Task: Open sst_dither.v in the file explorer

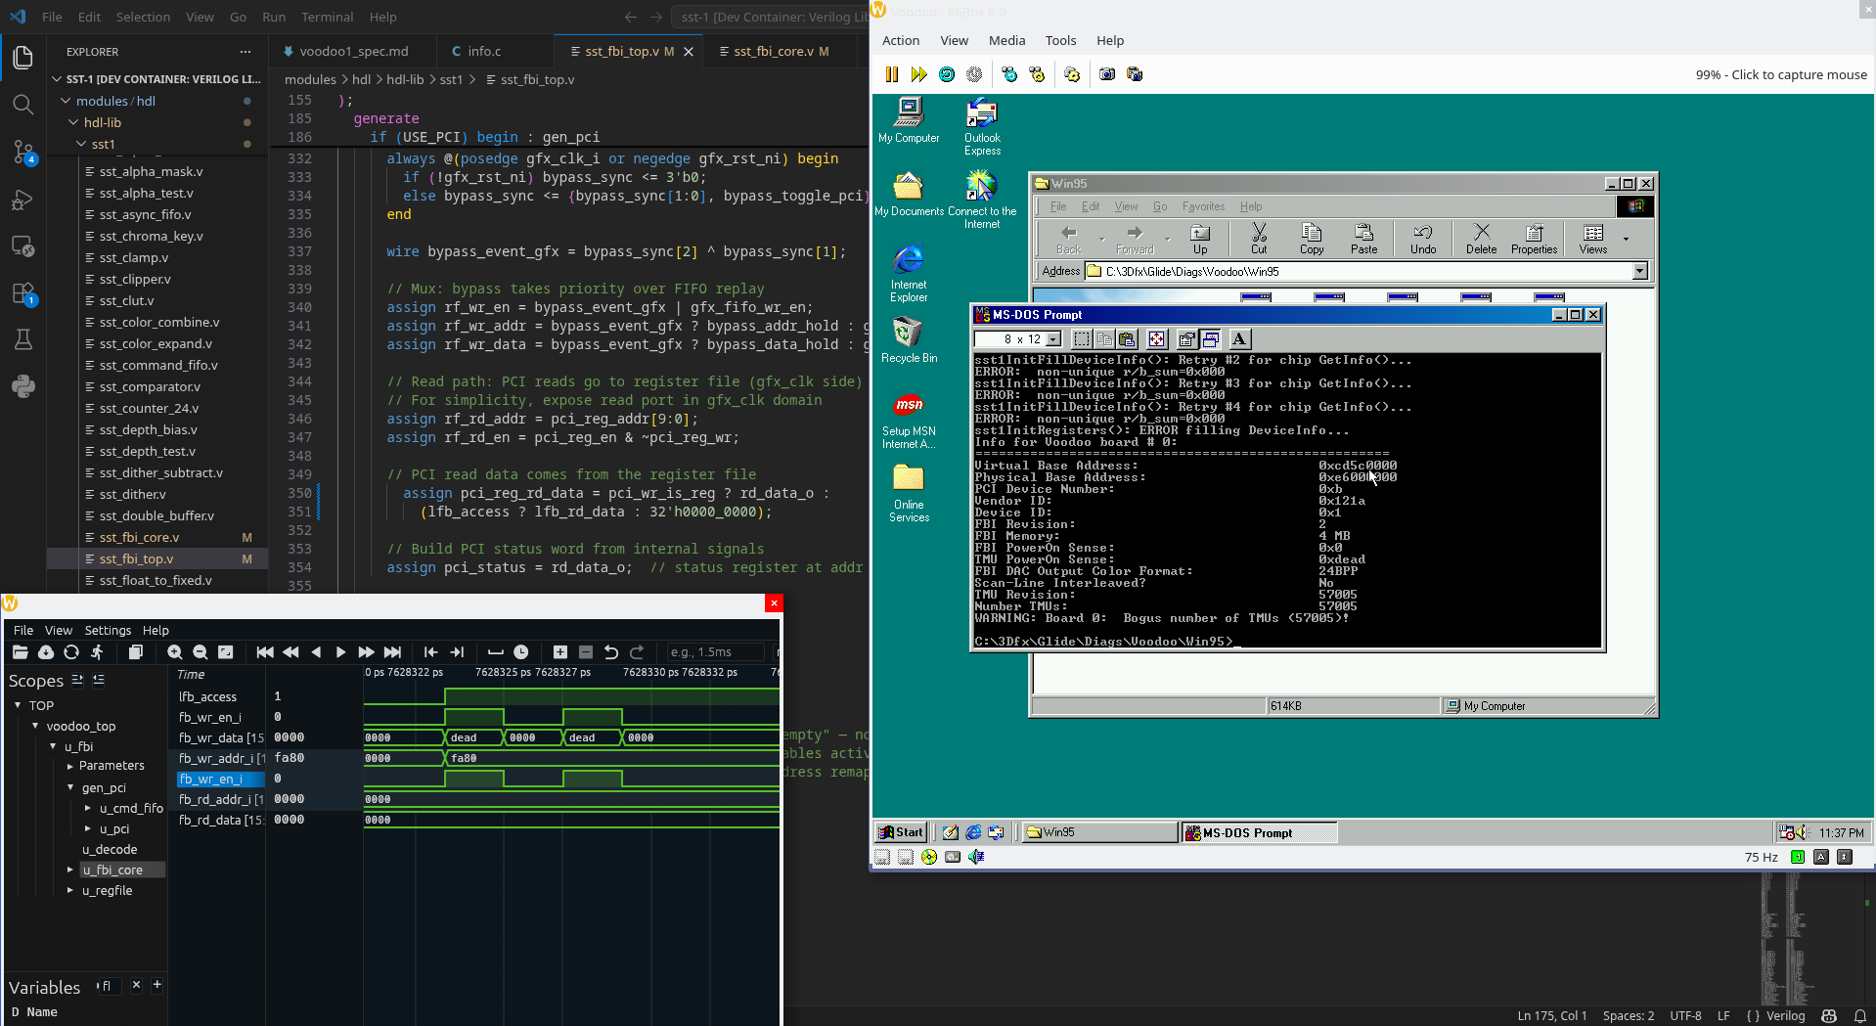Action: click(x=133, y=494)
